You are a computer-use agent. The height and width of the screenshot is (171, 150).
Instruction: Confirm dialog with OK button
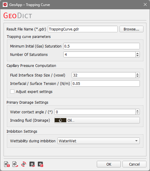tap(109, 164)
